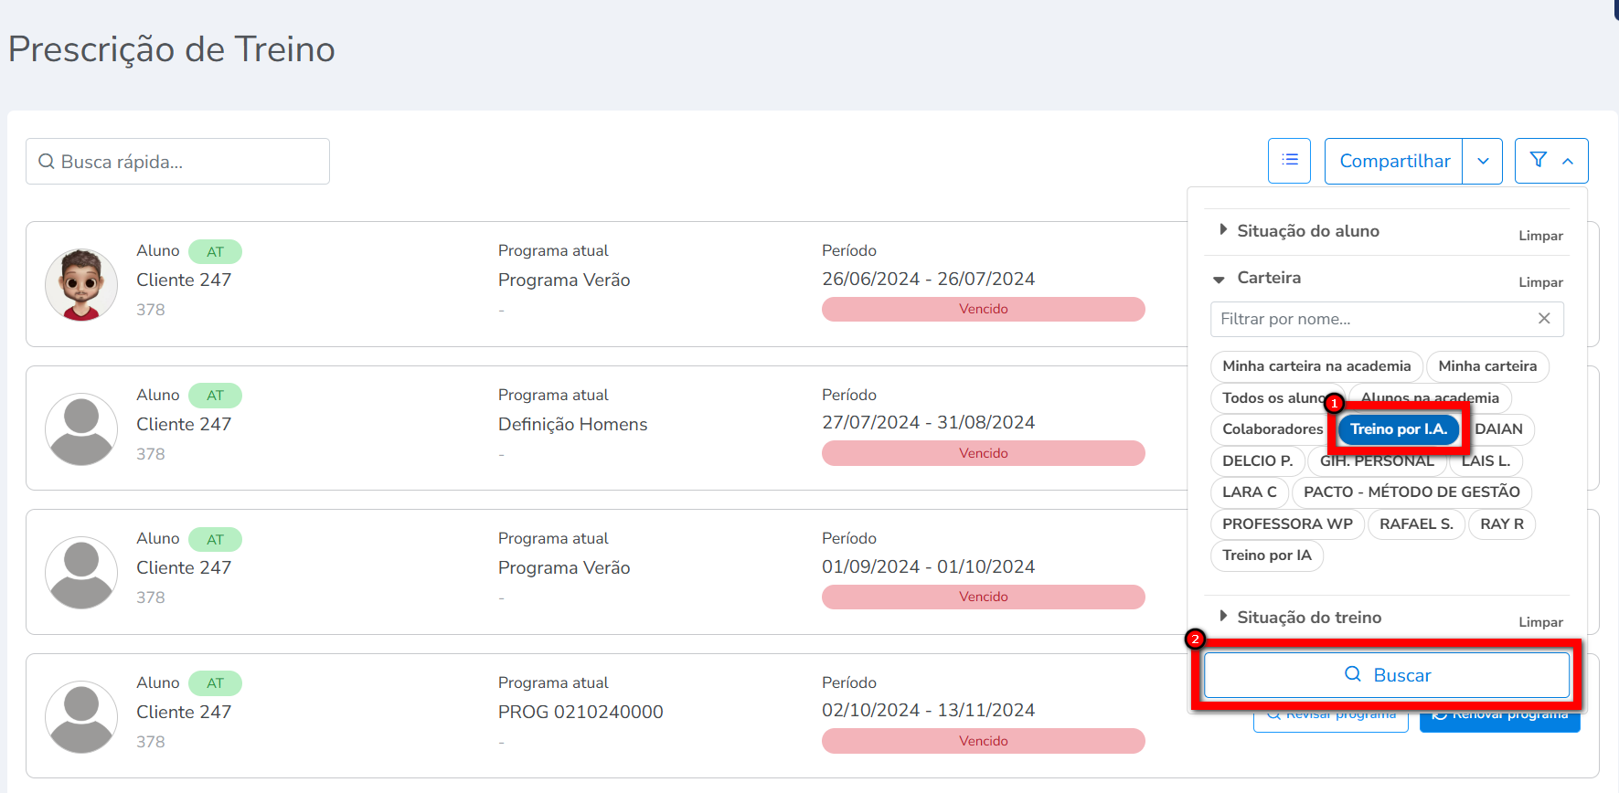This screenshot has width=1619, height=793.
Task: Type in the Filtrar por nome field
Action: (1371, 319)
